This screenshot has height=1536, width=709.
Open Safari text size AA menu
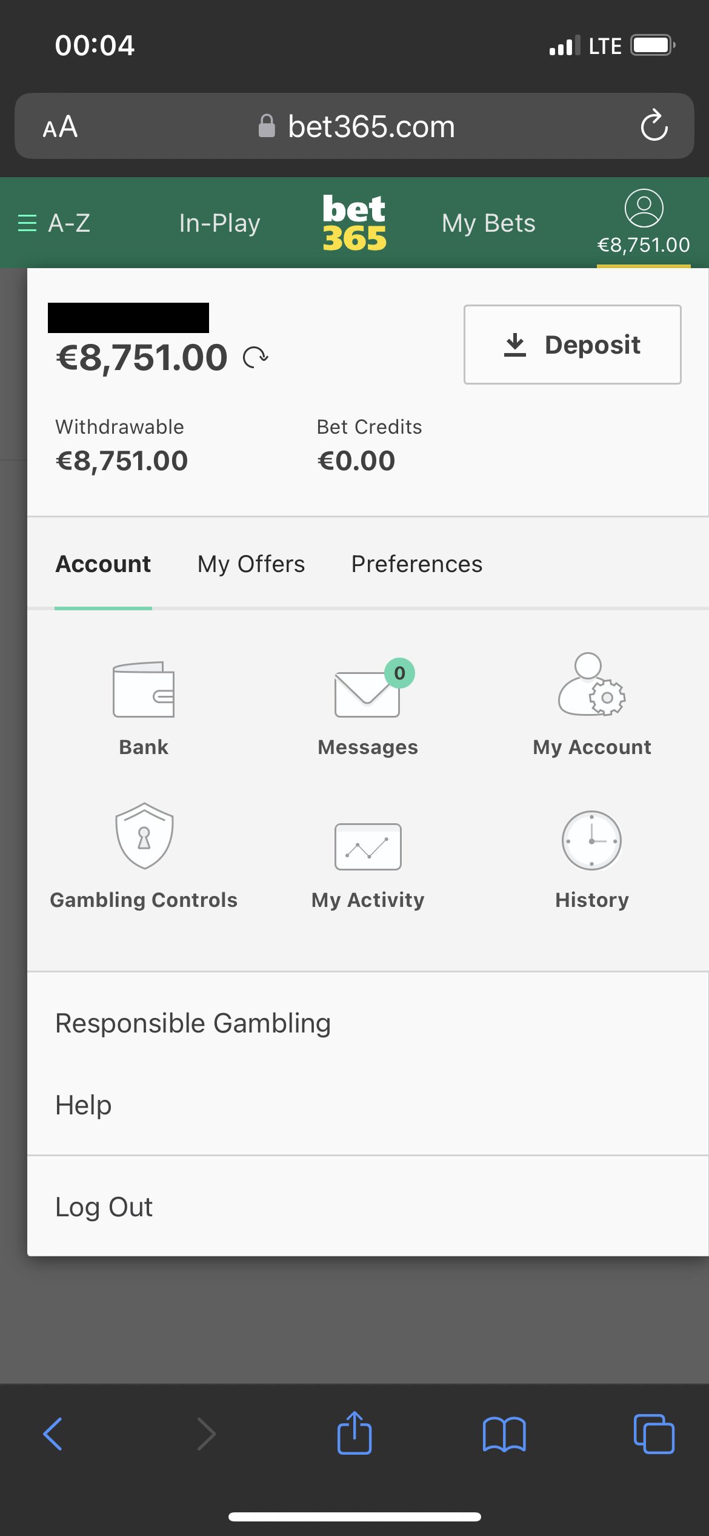[60, 127]
